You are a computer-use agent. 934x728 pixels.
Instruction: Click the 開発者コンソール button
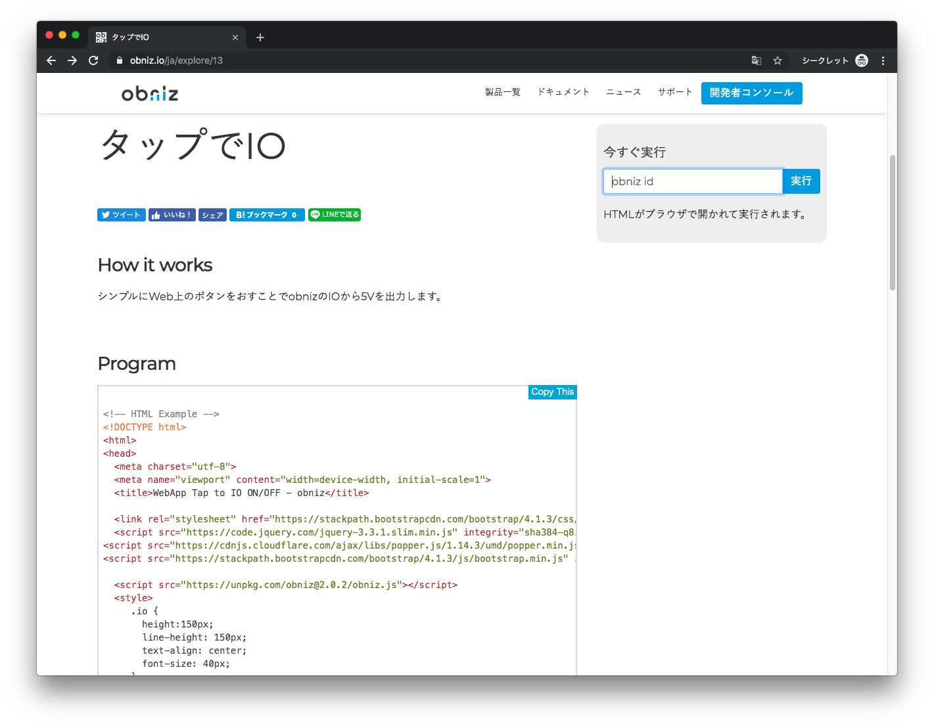pyautogui.click(x=751, y=93)
